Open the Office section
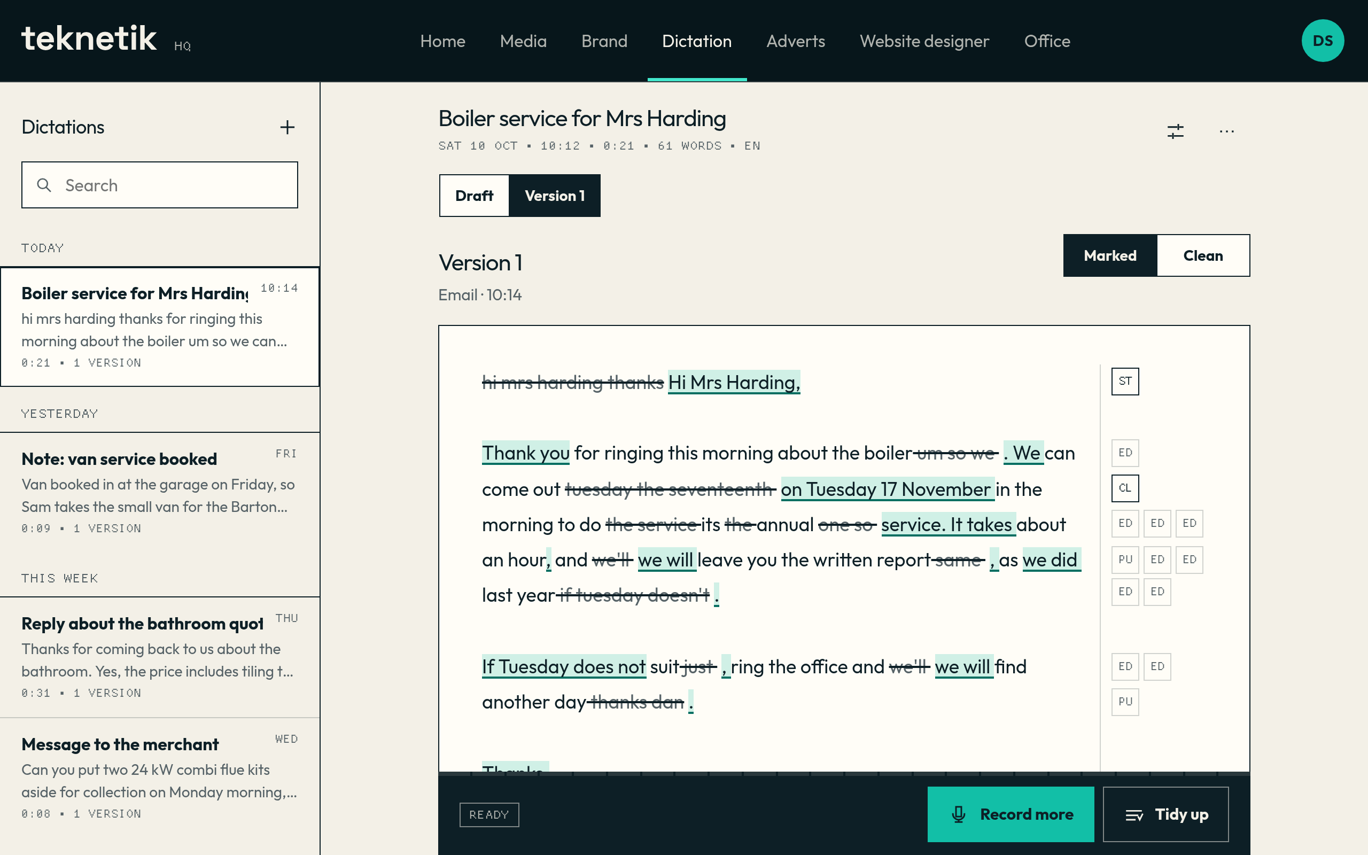The image size is (1368, 855). (1047, 41)
